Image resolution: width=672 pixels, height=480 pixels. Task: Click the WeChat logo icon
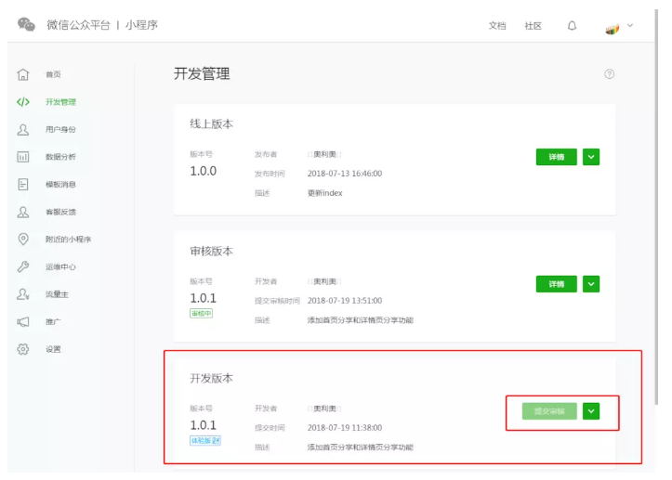26,24
